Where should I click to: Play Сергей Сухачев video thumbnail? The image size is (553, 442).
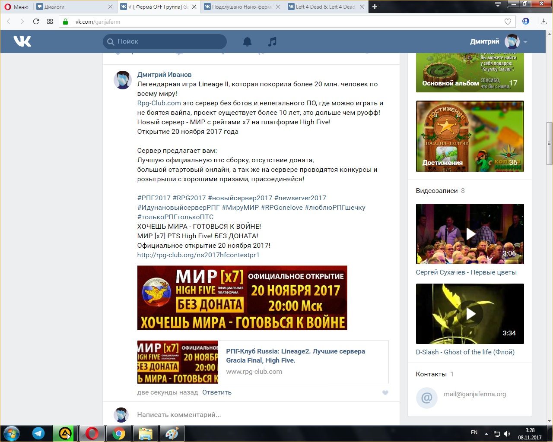[x=470, y=234]
